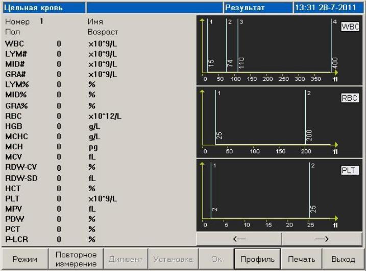Viewport: 366px width, 271px height.
Task: Click the MID# parameter label
Action: pyautogui.click(x=15, y=64)
